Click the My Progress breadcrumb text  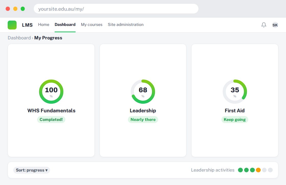tap(48, 38)
